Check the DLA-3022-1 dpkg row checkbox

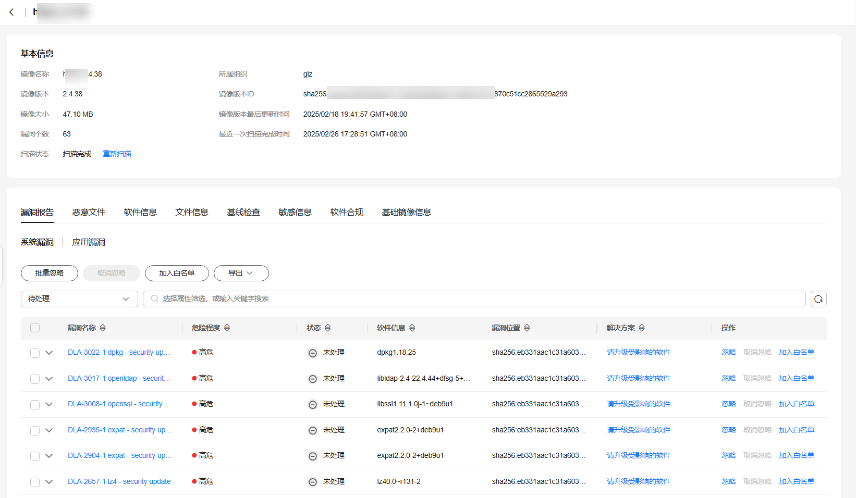pyautogui.click(x=35, y=353)
